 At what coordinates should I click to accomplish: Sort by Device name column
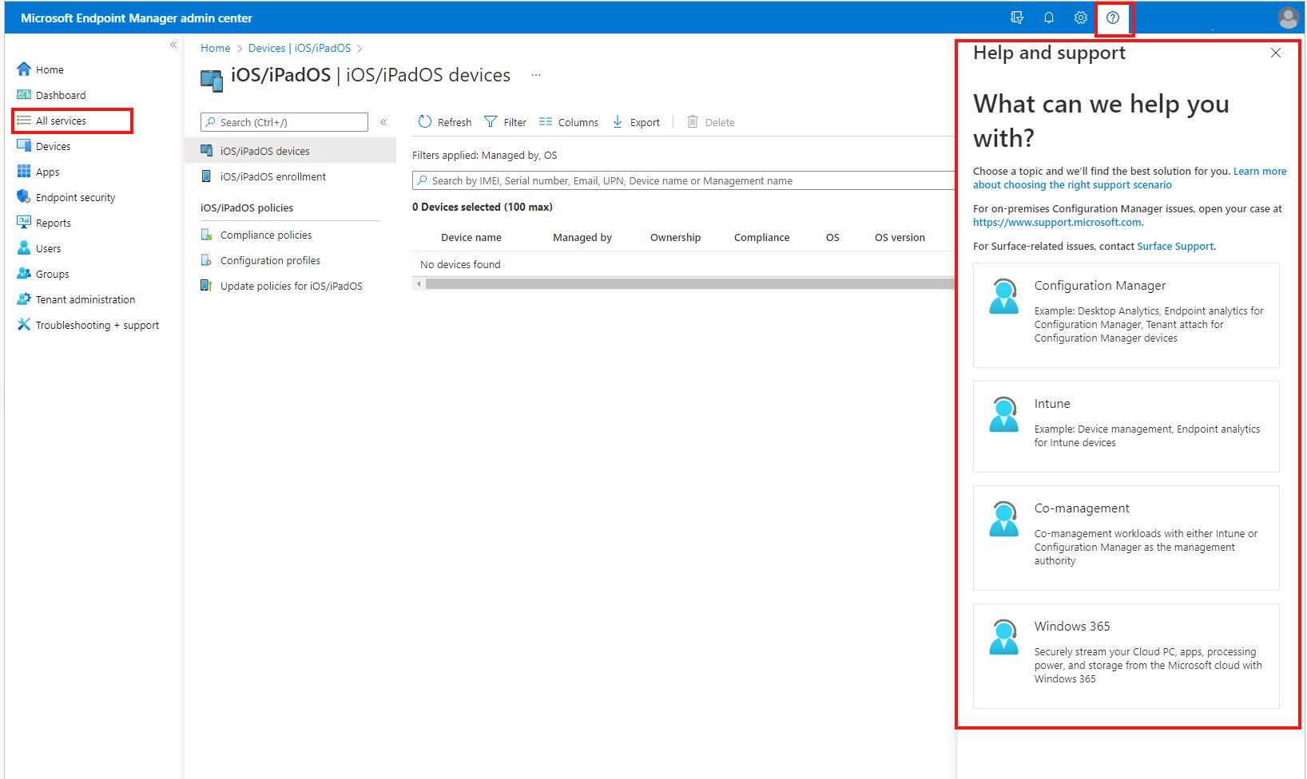(471, 237)
